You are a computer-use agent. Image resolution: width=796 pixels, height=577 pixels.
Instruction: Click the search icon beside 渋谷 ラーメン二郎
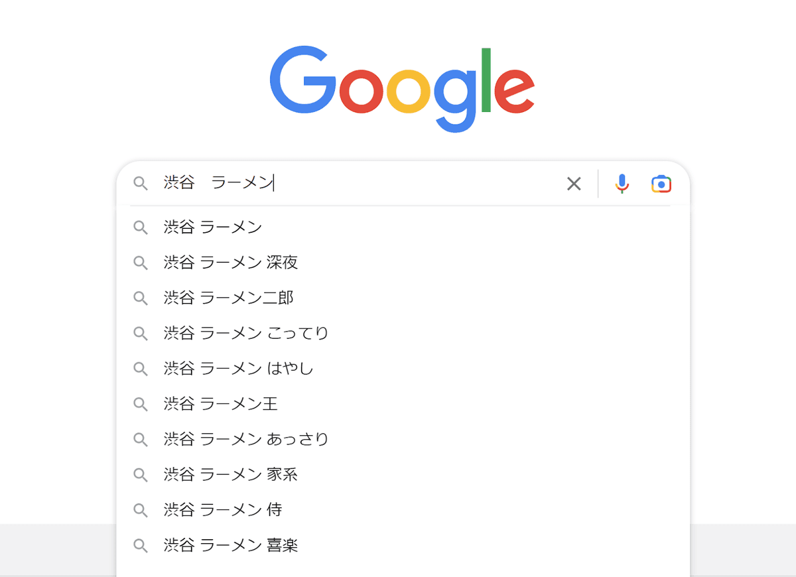click(x=141, y=298)
